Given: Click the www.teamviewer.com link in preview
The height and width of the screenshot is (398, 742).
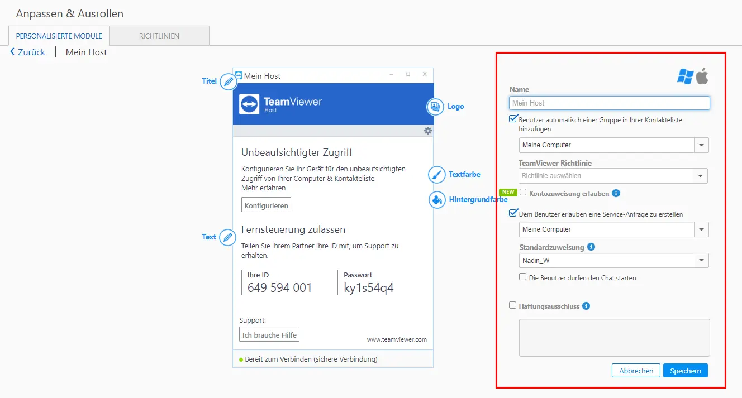Looking at the screenshot, I should pos(397,339).
